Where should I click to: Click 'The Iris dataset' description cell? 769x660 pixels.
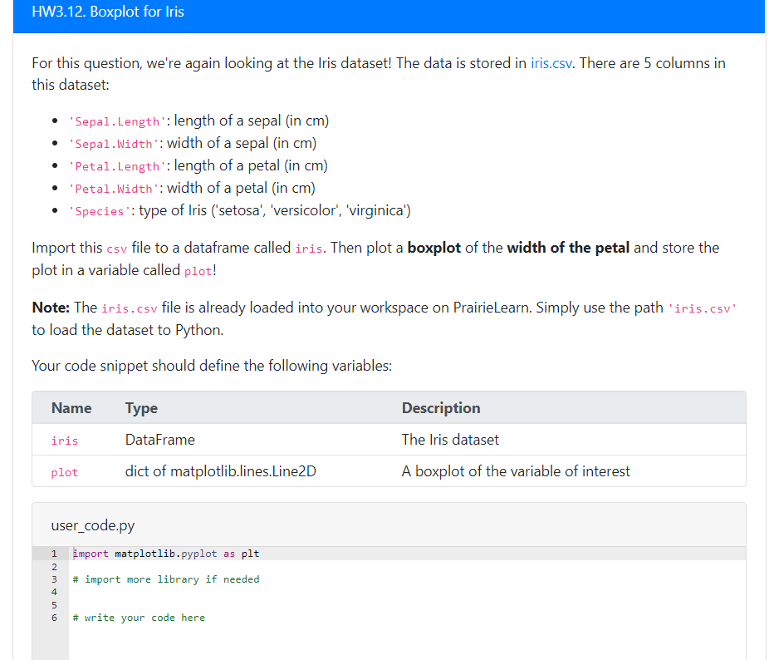[450, 440]
